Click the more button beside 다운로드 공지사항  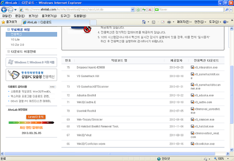pos(53,87)
